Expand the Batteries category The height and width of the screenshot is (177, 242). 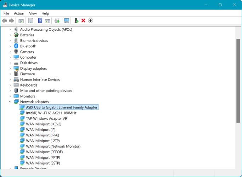pos(10,35)
